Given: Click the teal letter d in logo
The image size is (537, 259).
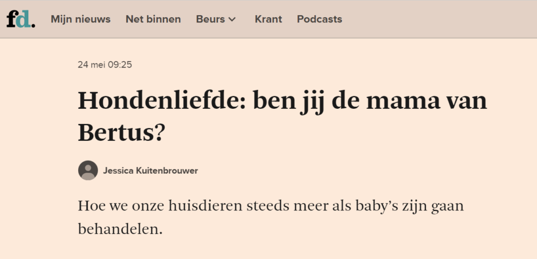Looking at the screenshot, I should point(23,19).
